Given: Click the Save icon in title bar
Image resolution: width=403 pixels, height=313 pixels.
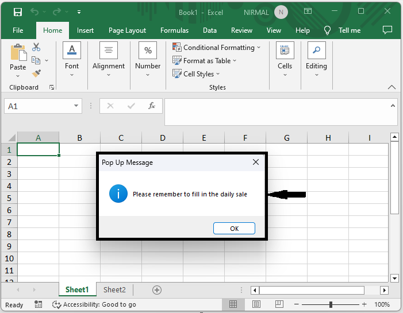Looking at the screenshot, I should (18, 12).
